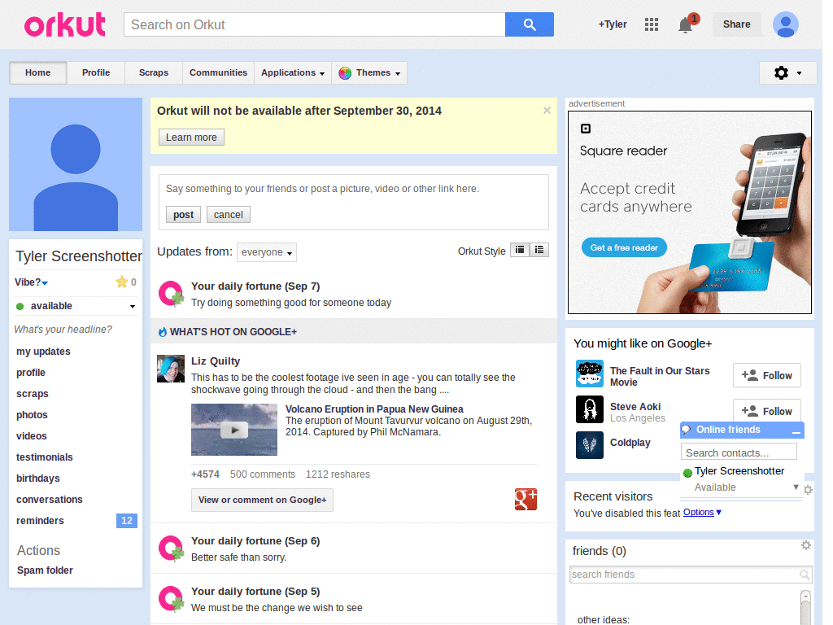Viewport: 833px width, 625px height.
Task: Click the status update text box
Action: click(353, 189)
